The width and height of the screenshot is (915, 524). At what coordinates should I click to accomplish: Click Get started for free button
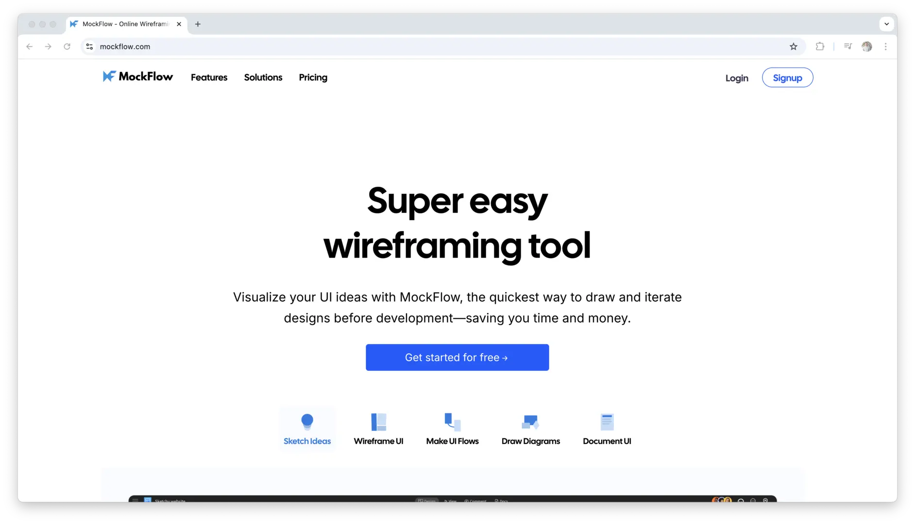pos(457,358)
